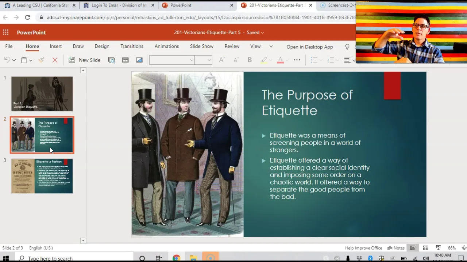Switch to A Leading CSU browser tab
The image size is (467, 262).
40,5
